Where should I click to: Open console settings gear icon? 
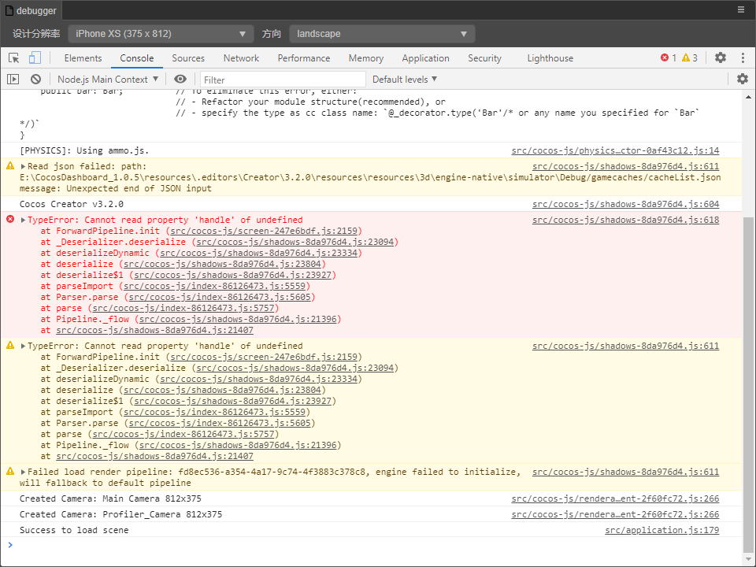[x=743, y=79]
